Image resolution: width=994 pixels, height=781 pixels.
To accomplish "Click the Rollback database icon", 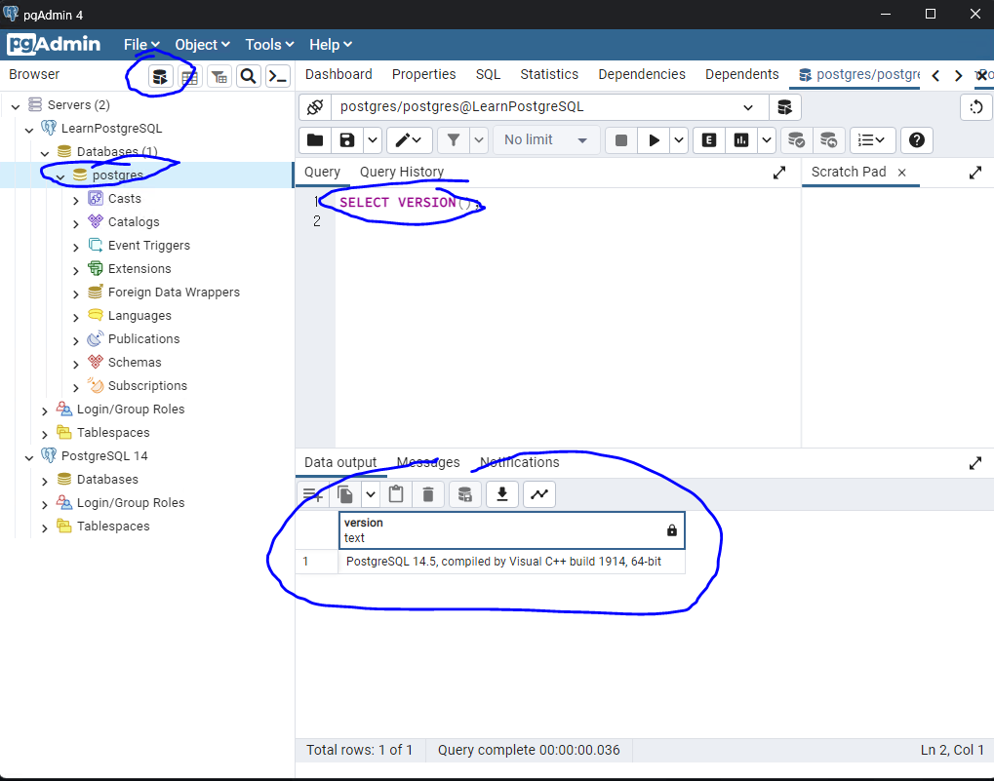I will pos(828,140).
